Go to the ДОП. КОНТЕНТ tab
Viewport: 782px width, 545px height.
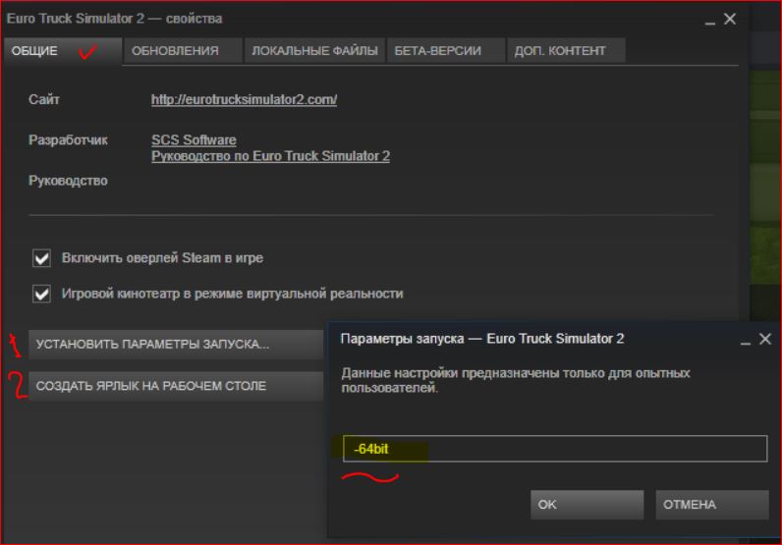point(566,51)
